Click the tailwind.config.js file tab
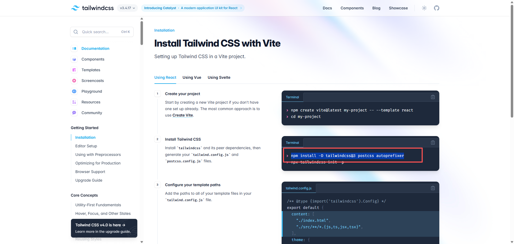 pyautogui.click(x=298, y=188)
